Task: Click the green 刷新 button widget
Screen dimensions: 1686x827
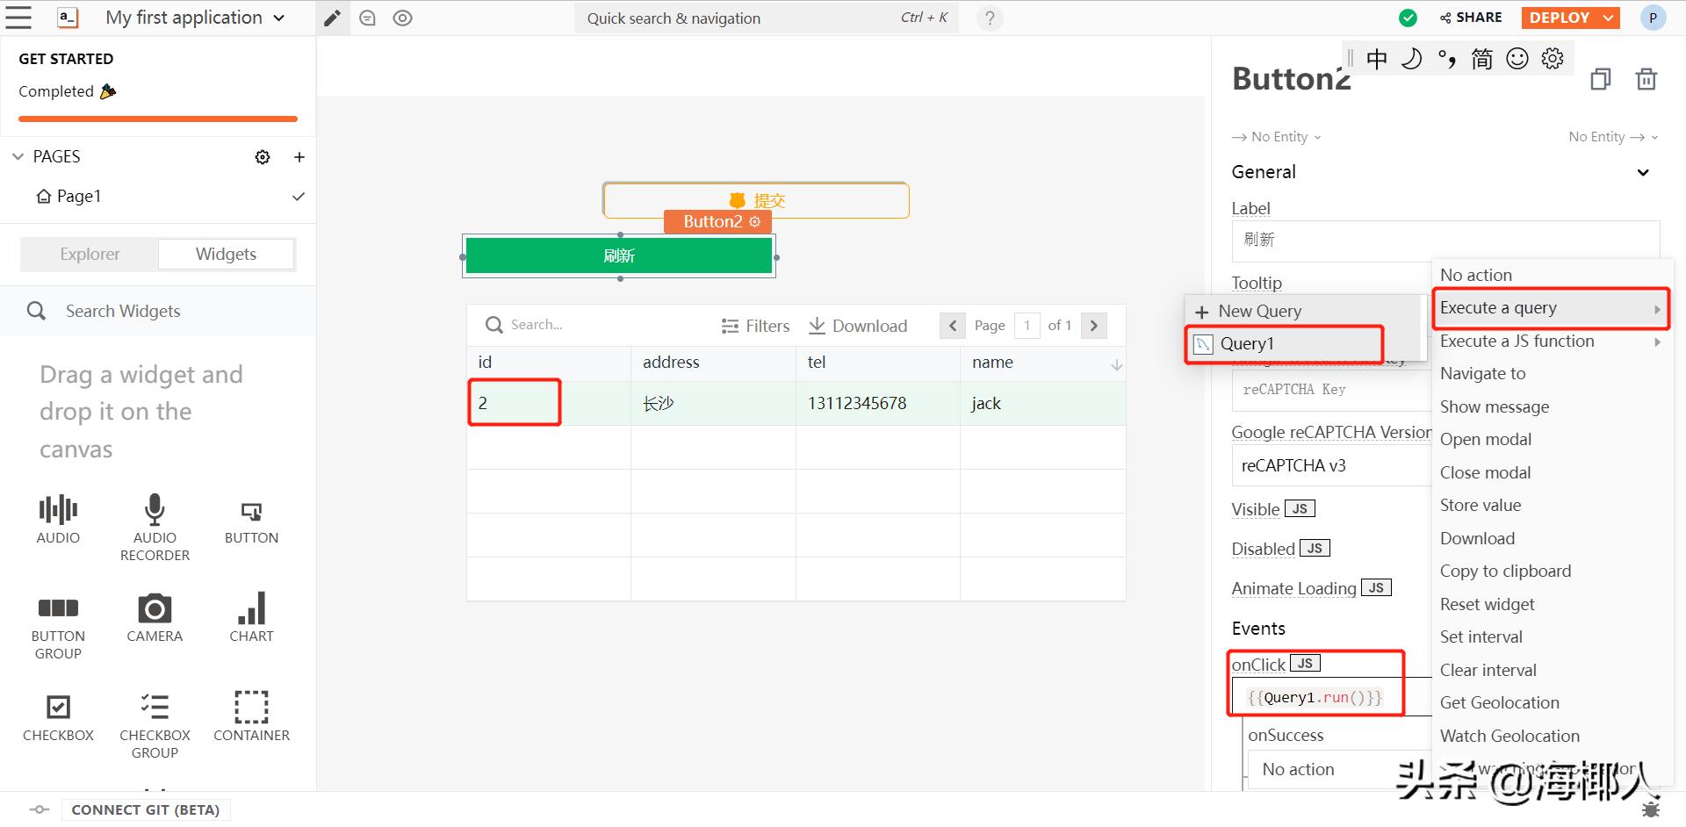Action: 619,256
